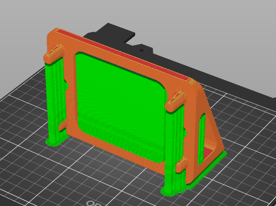Select the right front green support column
Viewport: 276px width, 206px height.
point(175,148)
